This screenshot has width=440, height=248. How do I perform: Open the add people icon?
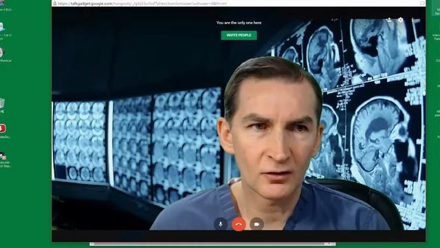click(x=388, y=20)
